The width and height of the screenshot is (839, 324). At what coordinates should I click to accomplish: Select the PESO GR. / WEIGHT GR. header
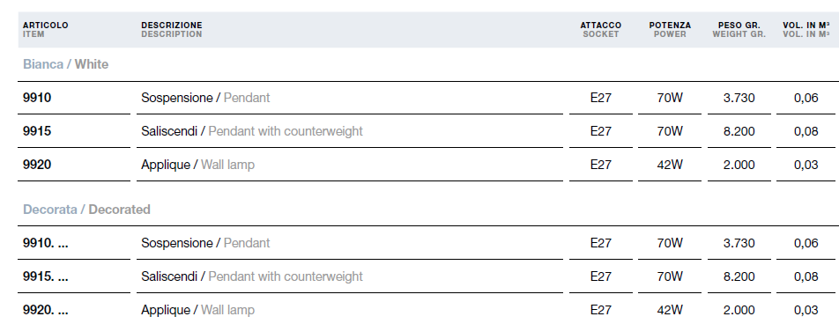tap(739, 29)
